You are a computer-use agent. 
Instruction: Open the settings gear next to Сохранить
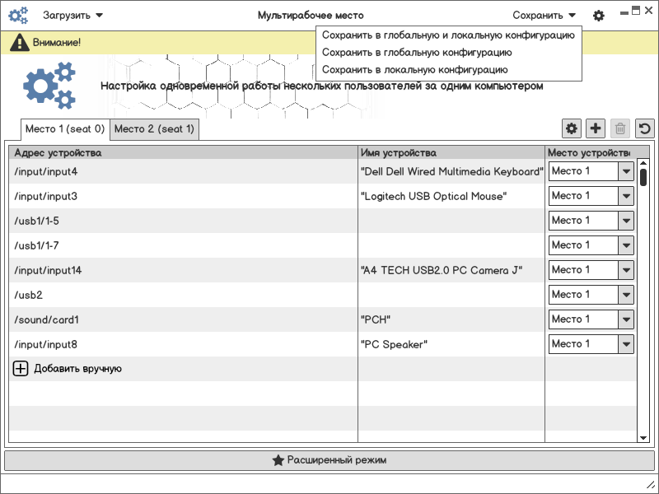[599, 16]
